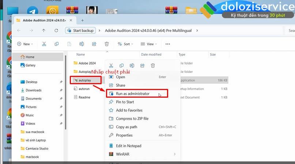295x164 pixels.
Task: Open the New dropdown menu
Action: click(x=25, y=44)
